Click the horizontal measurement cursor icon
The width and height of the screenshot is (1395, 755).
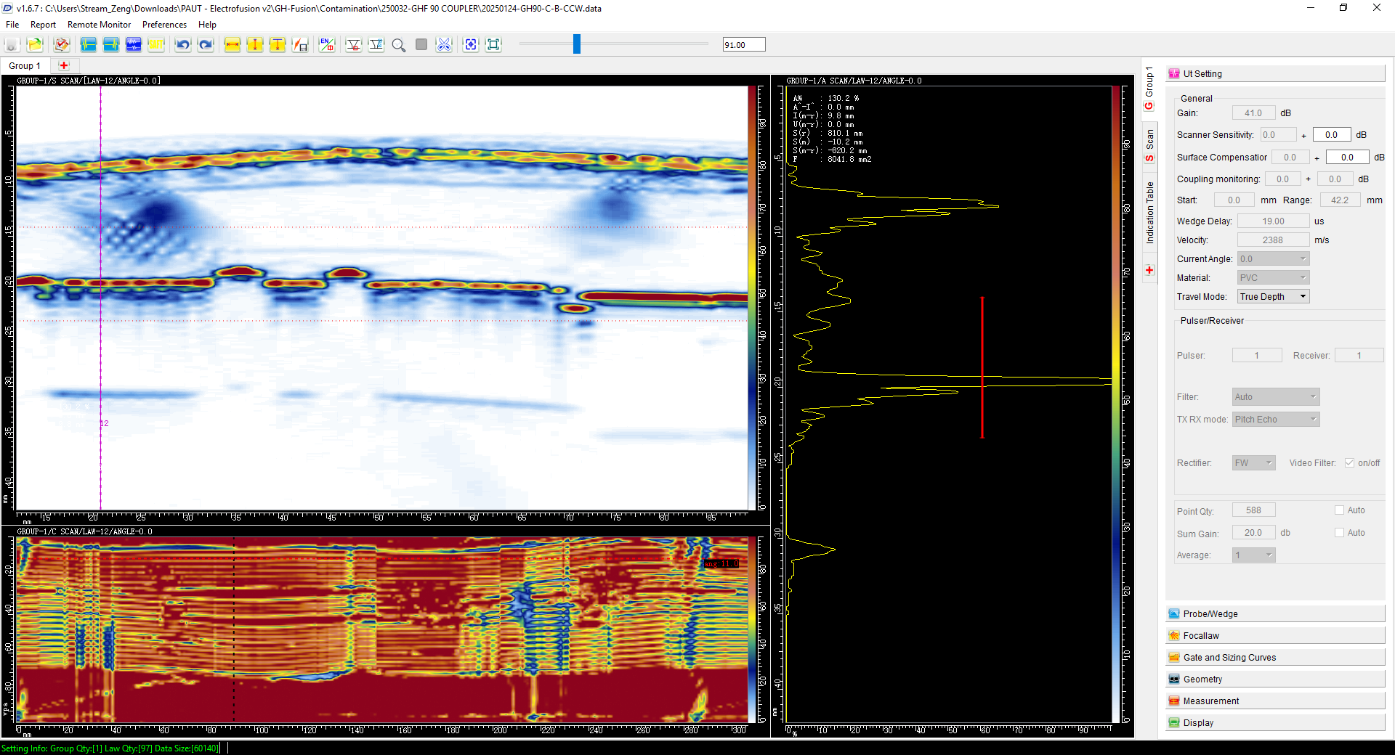(232, 45)
